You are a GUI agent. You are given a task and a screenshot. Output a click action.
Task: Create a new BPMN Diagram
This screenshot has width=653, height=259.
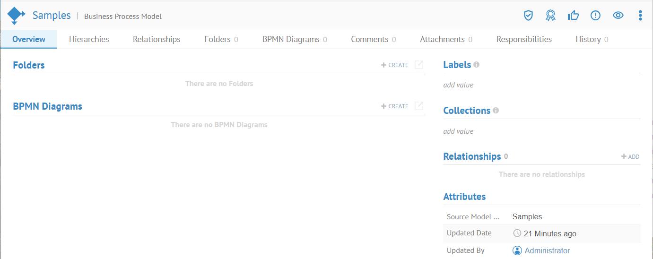(395, 106)
